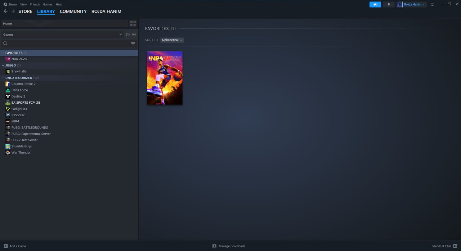The width and height of the screenshot is (461, 251).
Task: Click the Delta Force game icon
Action: (x=8, y=90)
